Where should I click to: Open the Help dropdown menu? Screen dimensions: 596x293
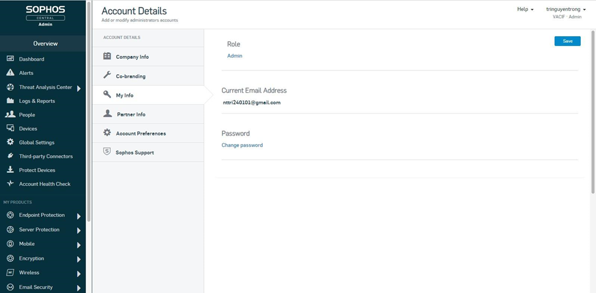526,9
